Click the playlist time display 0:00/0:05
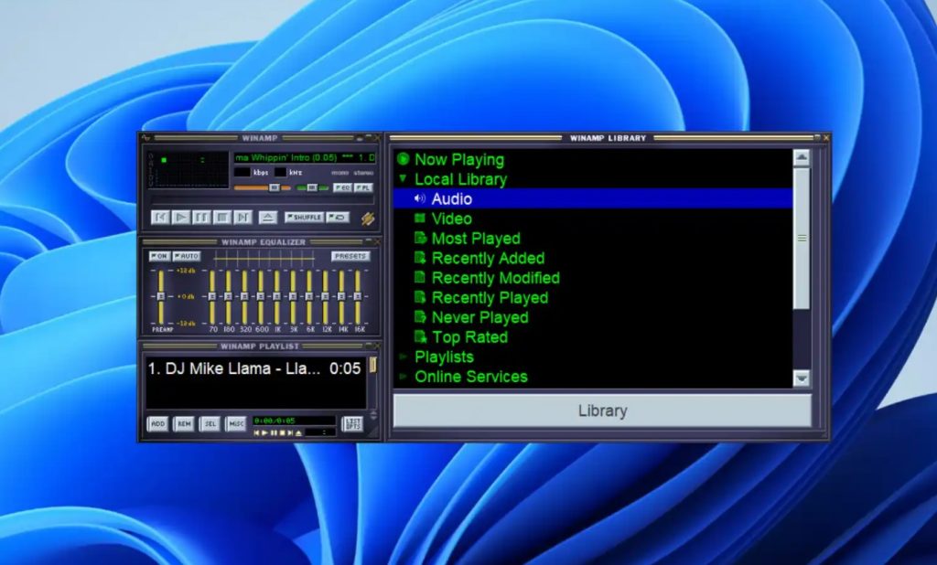 click(294, 421)
